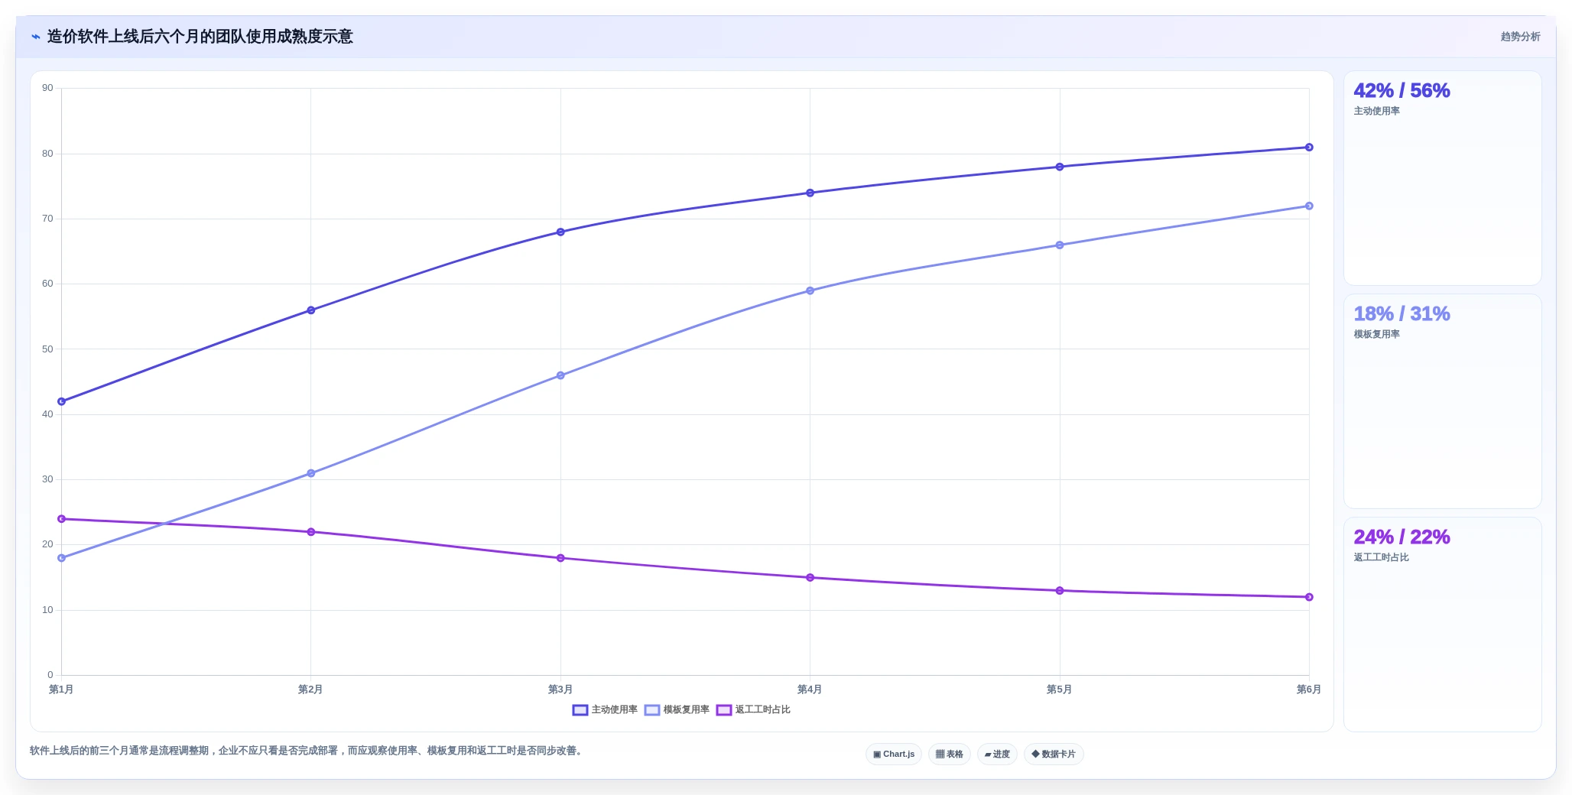Click 返工工时占比 data point at 第3月
This screenshot has height=795, width=1572.
(x=560, y=558)
